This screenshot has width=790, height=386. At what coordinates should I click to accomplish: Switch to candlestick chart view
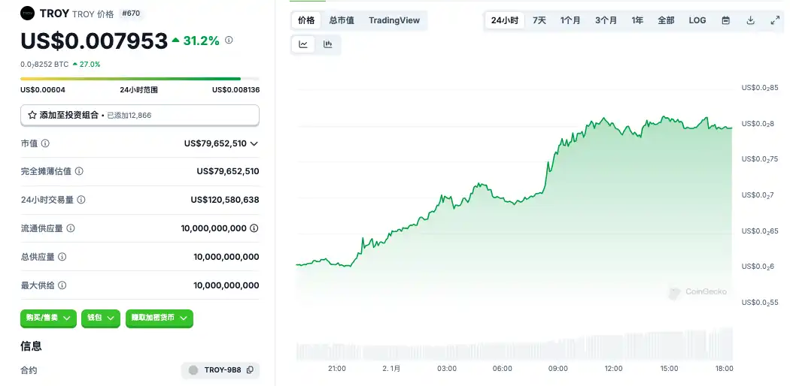[328, 44]
